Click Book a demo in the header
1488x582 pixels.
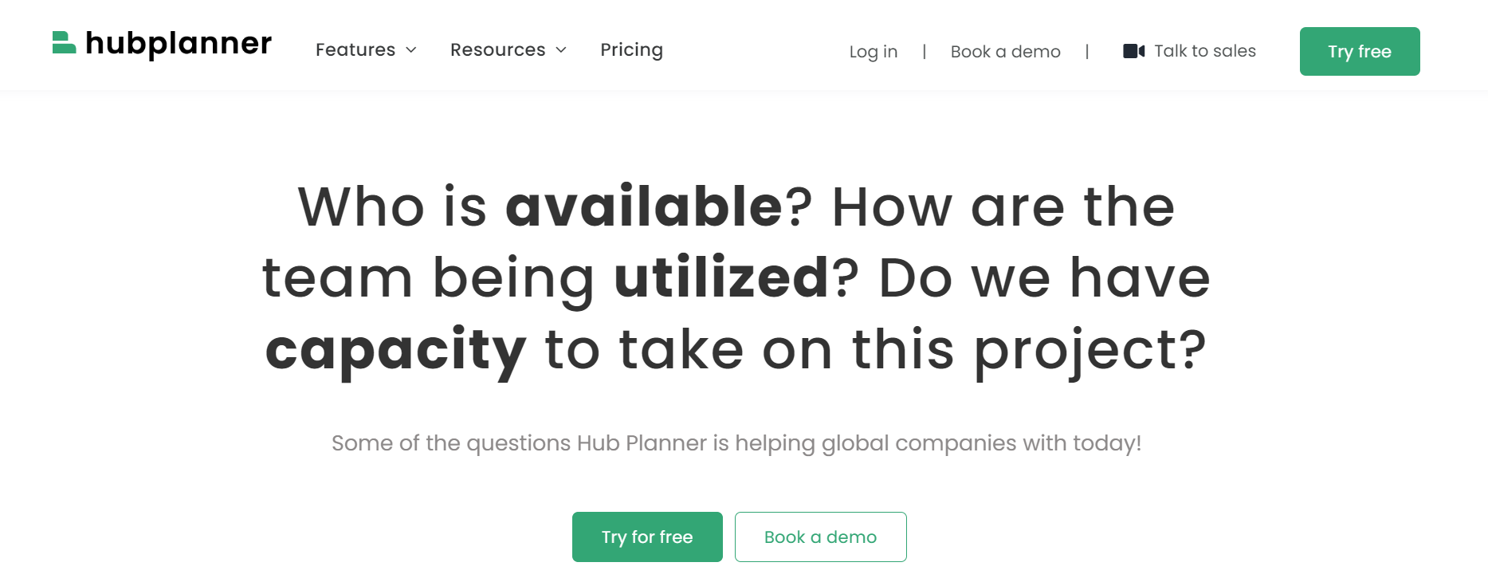1005,51
